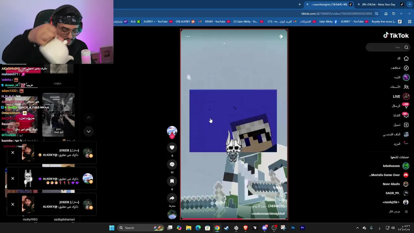Go to the next video with the down chevron
The height and width of the screenshot is (233, 414).
pos(89,131)
